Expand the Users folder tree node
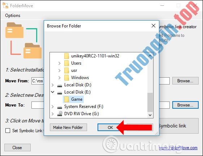Image resolution: width=203 pixels, height=156 pixels. tap(60, 63)
